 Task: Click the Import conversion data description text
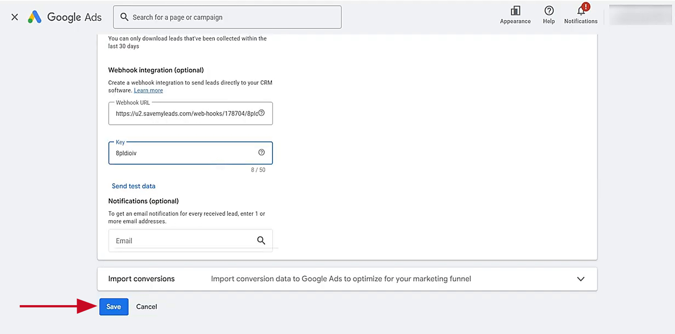point(341,279)
